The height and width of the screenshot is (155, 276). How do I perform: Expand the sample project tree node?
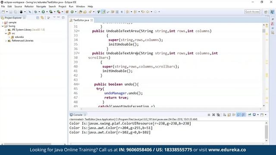coord(3,22)
